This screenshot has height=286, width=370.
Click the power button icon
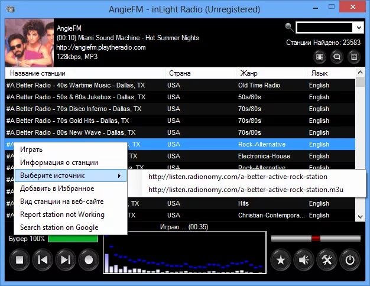click(x=350, y=260)
